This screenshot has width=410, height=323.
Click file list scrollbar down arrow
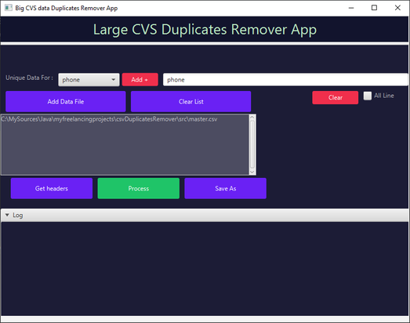[x=252, y=172]
